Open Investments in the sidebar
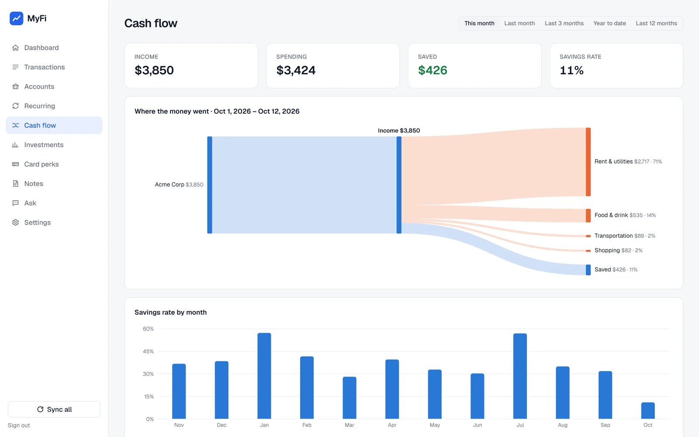699x437 pixels. pyautogui.click(x=54, y=145)
